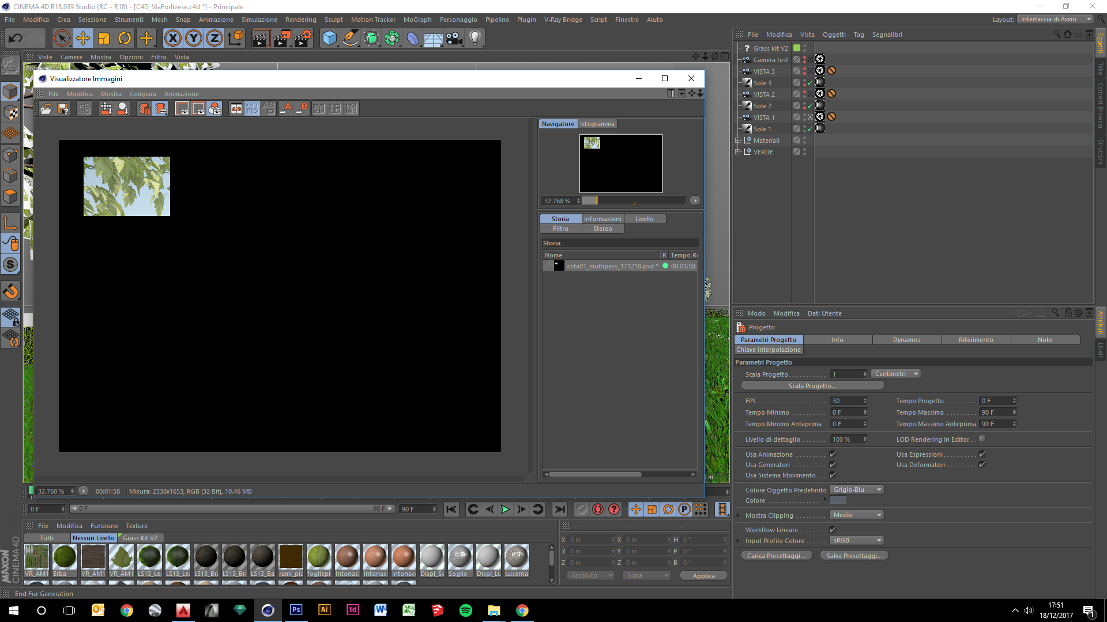Click the Light bulb object icon

pos(475,39)
